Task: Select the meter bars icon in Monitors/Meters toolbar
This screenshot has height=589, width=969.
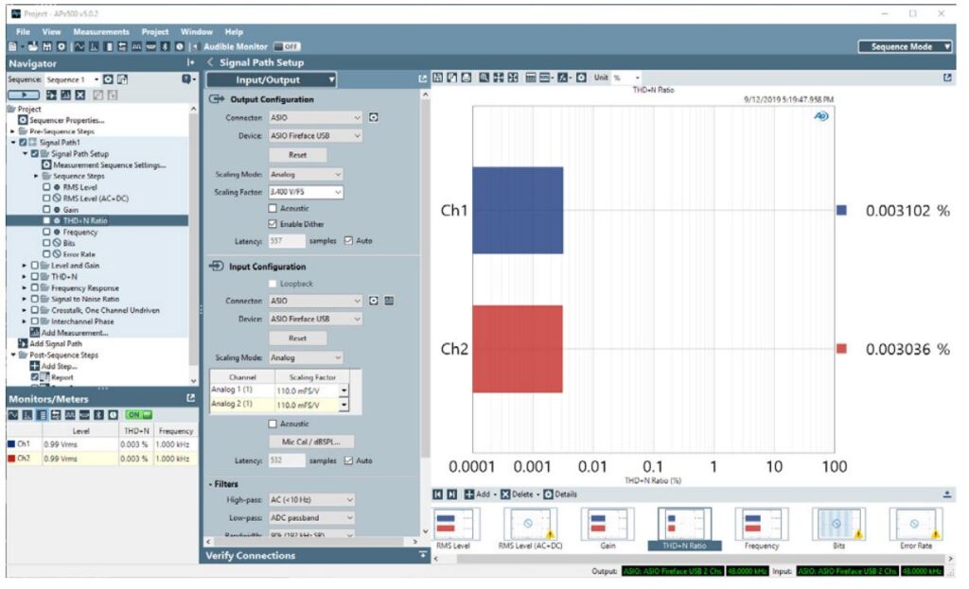Action: [42, 415]
